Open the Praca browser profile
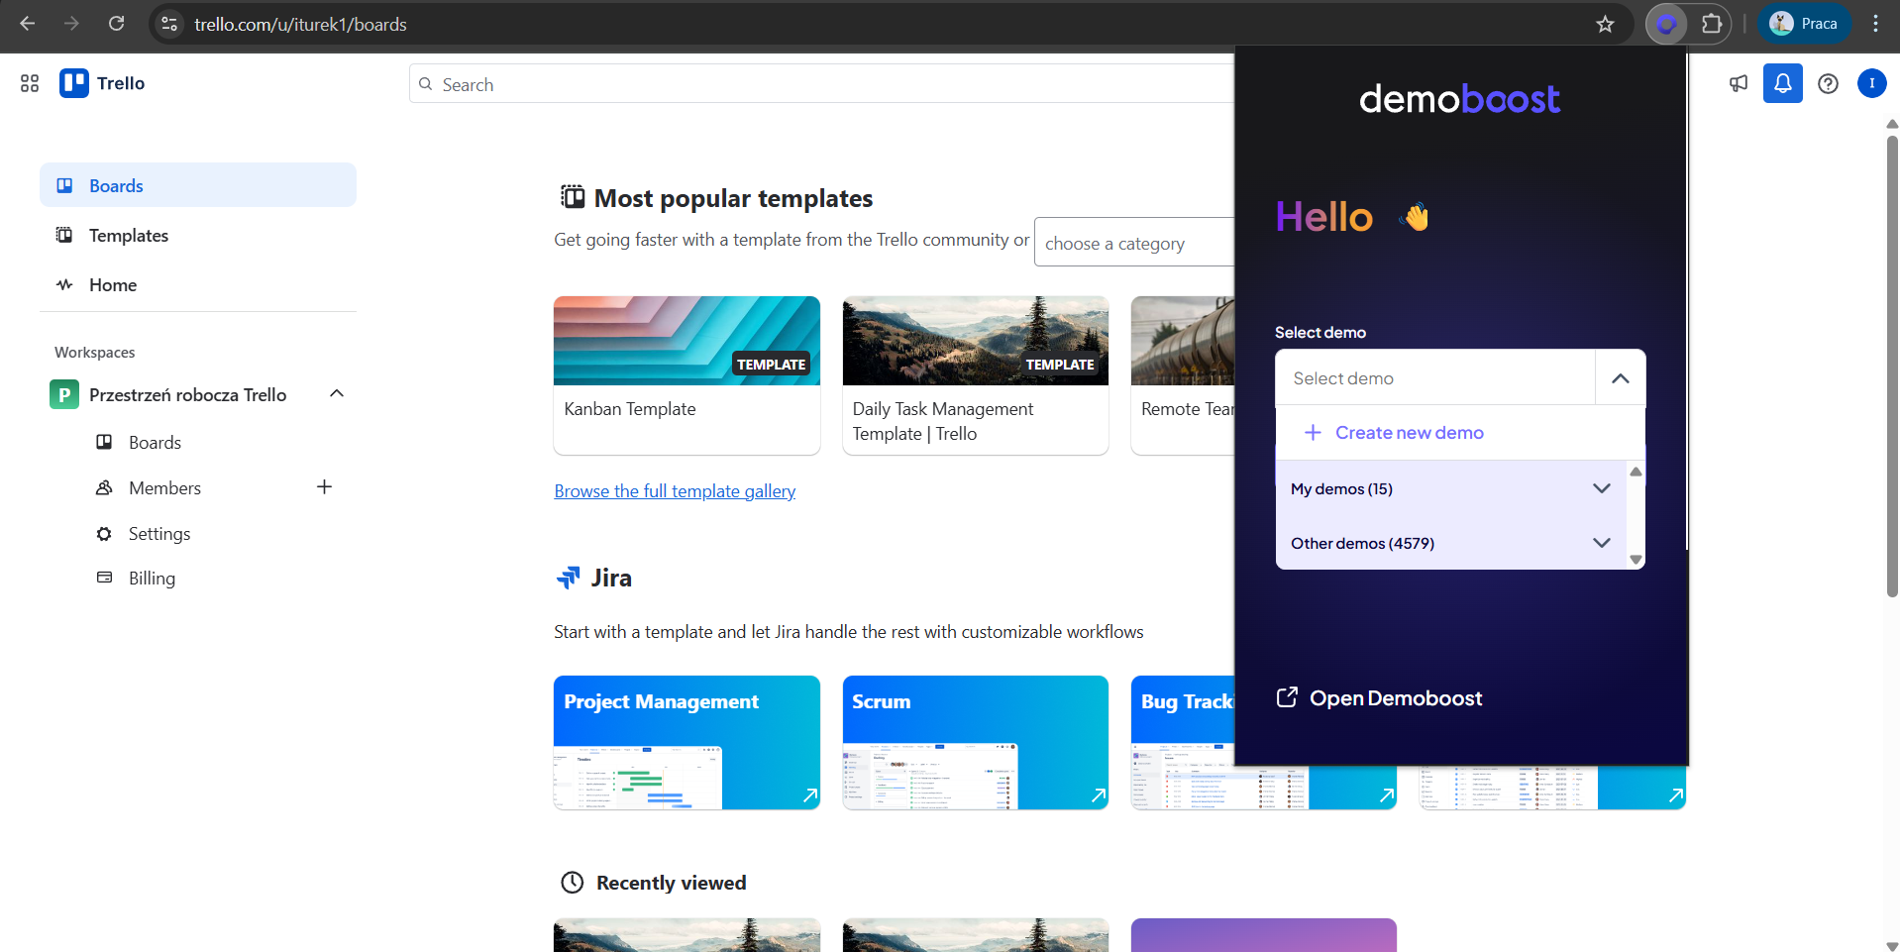Viewport: 1900px width, 952px height. click(1804, 24)
